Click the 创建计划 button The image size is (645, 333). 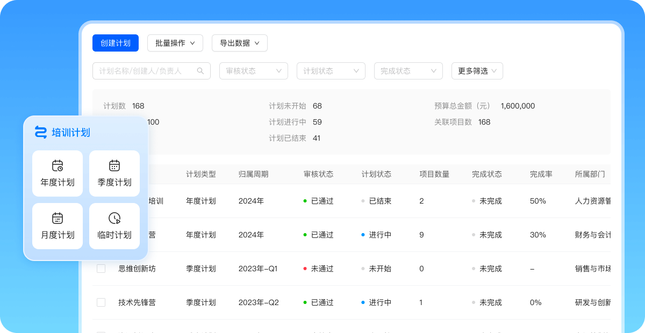point(116,43)
